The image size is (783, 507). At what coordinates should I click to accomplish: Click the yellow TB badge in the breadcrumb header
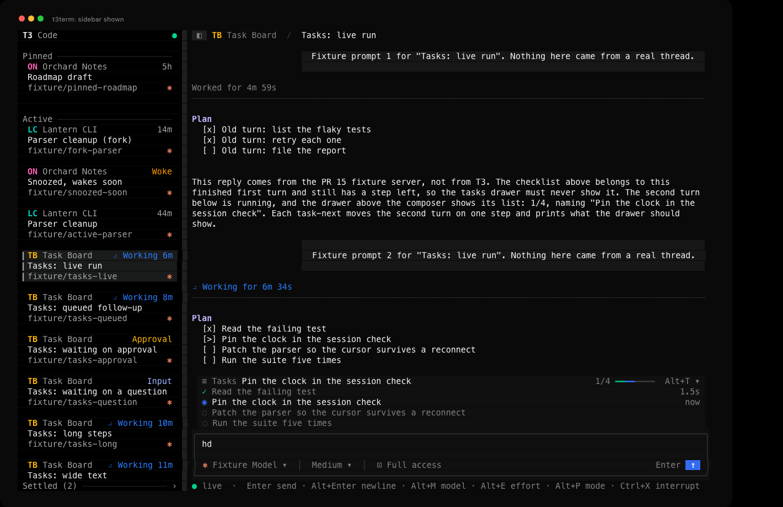tap(217, 35)
